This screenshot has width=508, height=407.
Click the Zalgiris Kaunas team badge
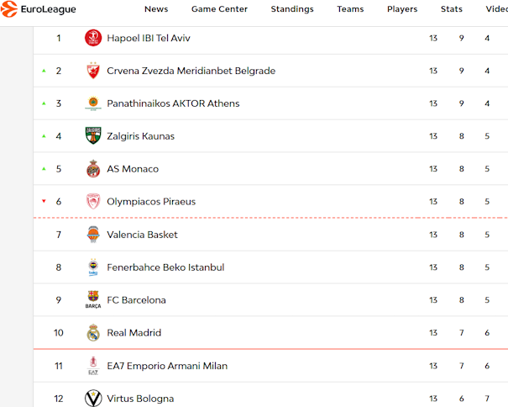93,136
